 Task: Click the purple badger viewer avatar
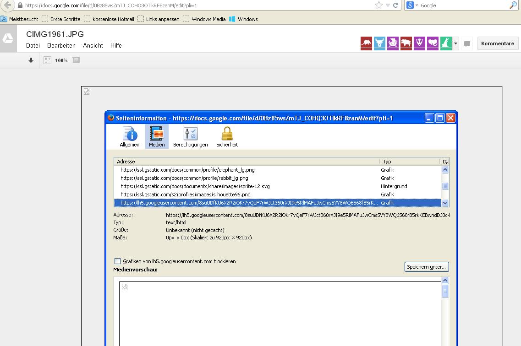point(419,43)
